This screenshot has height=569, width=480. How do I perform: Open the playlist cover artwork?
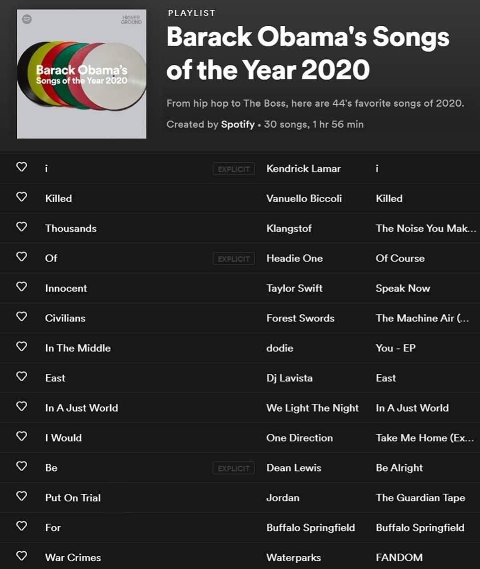[x=81, y=74]
